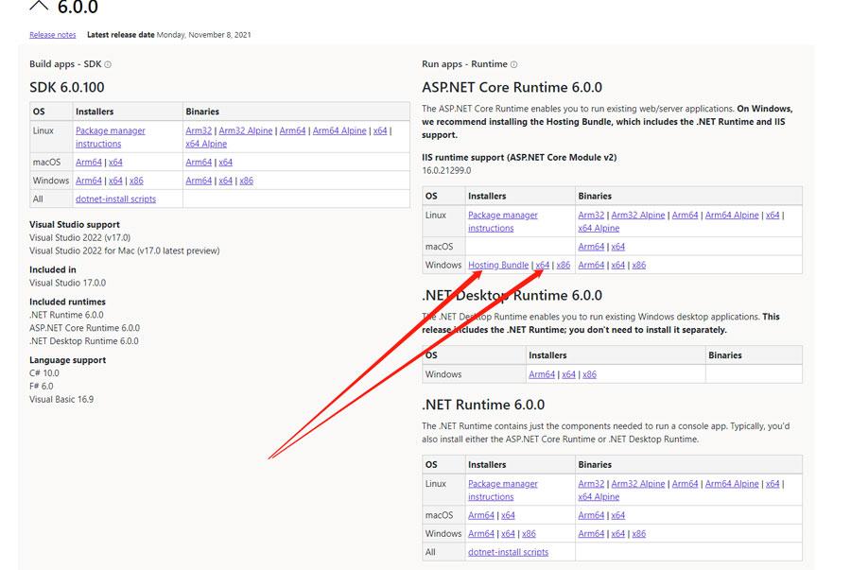Download SDK Windows x64 binary

(226, 181)
